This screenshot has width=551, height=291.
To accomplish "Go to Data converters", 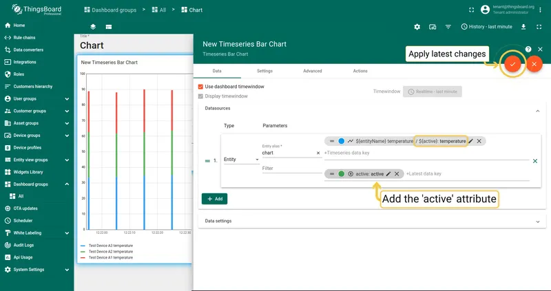I will pyautogui.click(x=37, y=50).
